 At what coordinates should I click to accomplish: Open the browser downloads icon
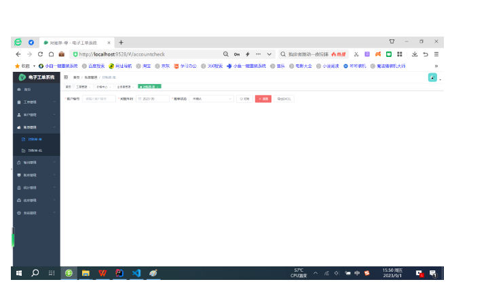(x=414, y=54)
